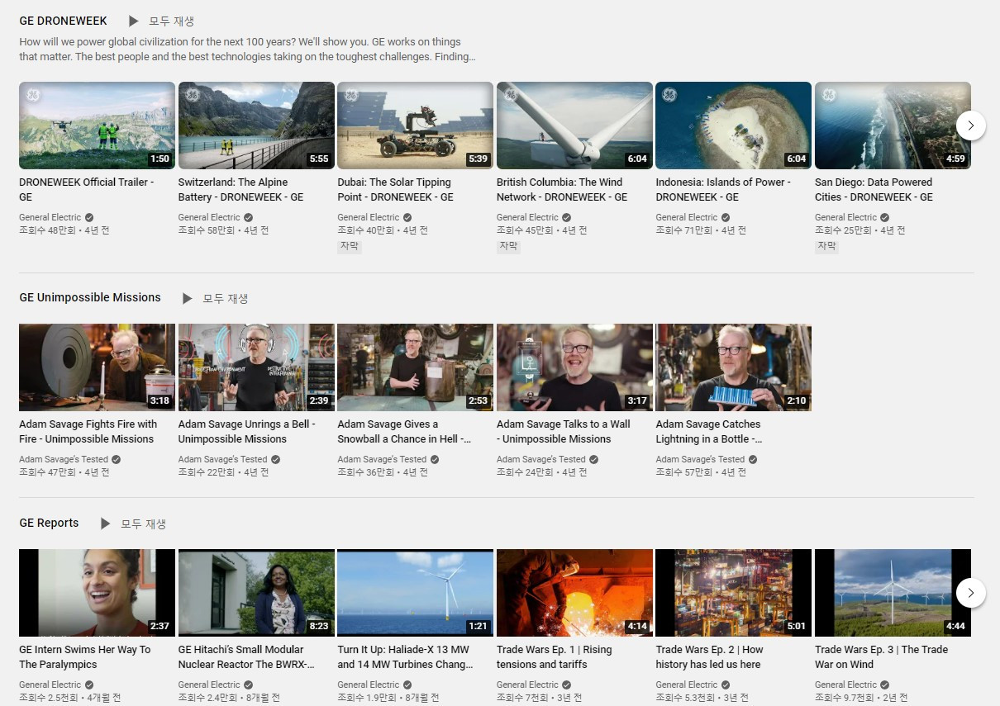Click the 모두 재생 text next to GE DRONEWEEK
The width and height of the screenshot is (1000, 706).
click(x=171, y=21)
